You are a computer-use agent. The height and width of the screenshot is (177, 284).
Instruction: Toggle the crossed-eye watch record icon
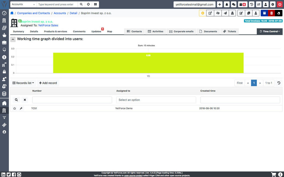218,13
